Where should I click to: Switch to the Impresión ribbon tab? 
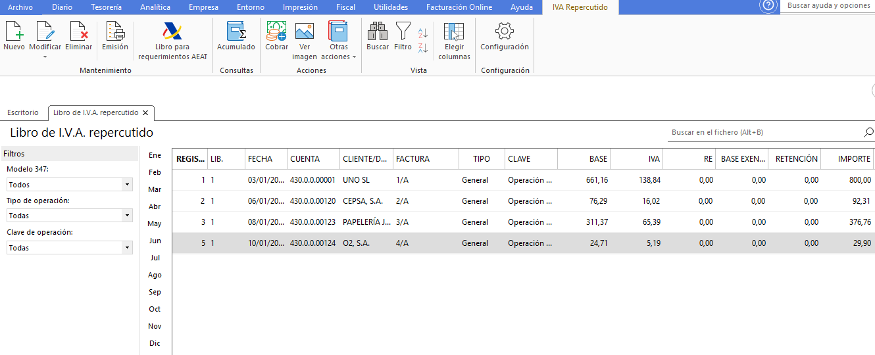[x=300, y=7]
